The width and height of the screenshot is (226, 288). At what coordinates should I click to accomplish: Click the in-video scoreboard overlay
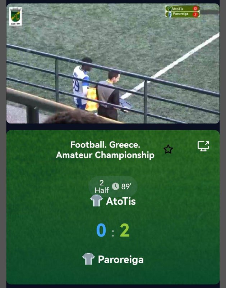point(183,12)
